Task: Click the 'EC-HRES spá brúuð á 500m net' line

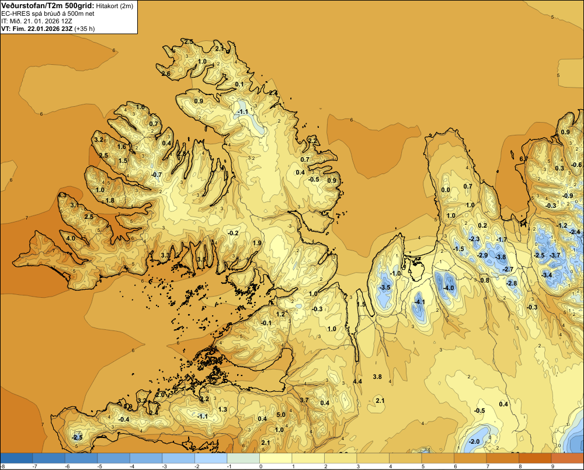Action: pos(48,13)
